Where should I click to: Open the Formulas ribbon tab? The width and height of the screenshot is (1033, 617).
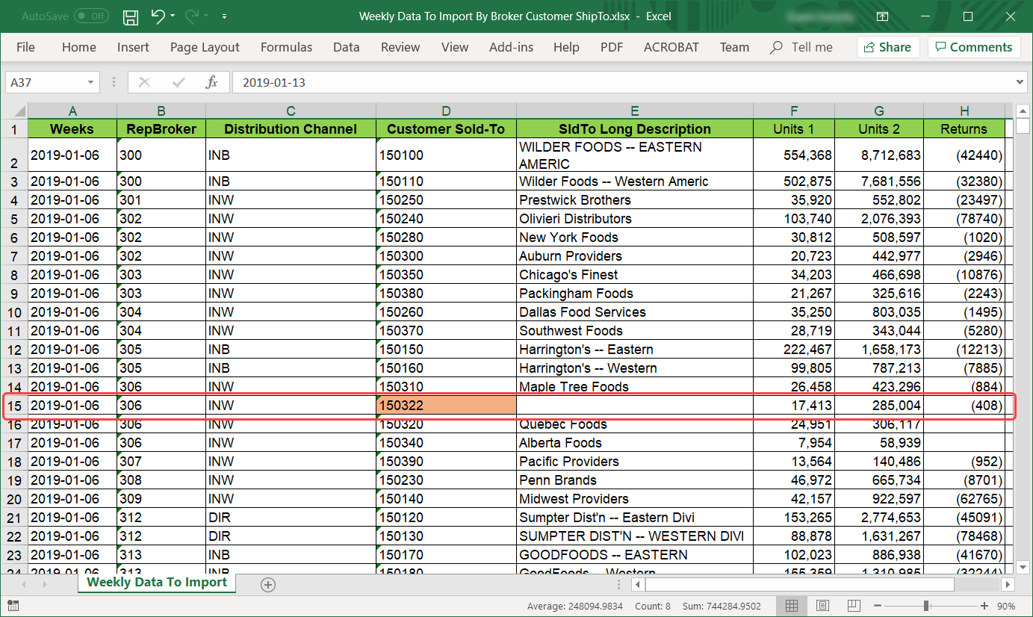click(286, 47)
